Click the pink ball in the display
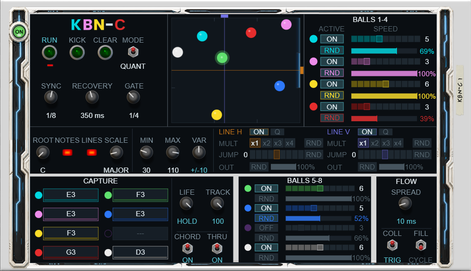 click(286, 24)
